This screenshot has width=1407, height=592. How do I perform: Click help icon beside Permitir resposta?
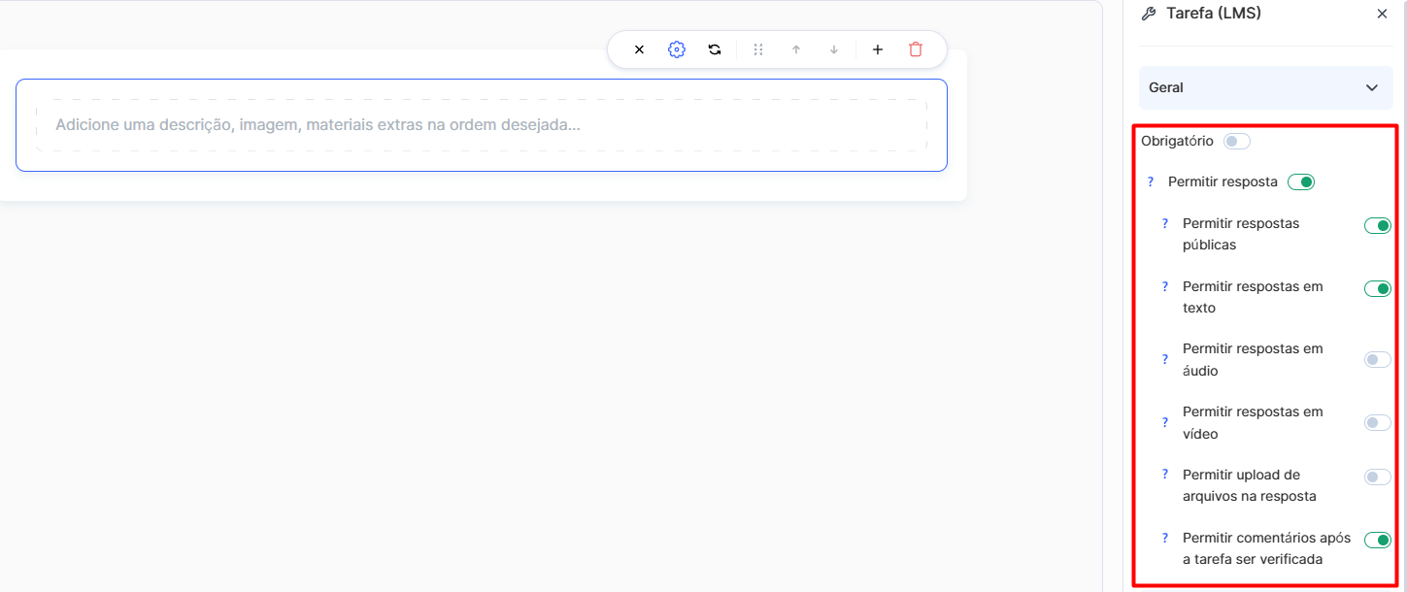pos(1151,181)
